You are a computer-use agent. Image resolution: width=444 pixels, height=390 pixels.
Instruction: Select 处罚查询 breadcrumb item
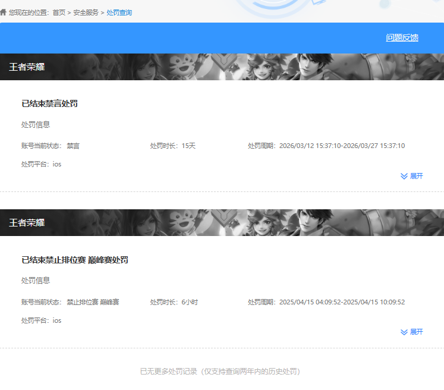[119, 12]
